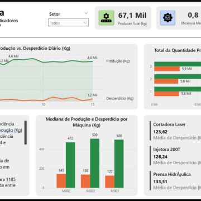
Task: Click the 126,24 waste average value
Action: [160, 157]
